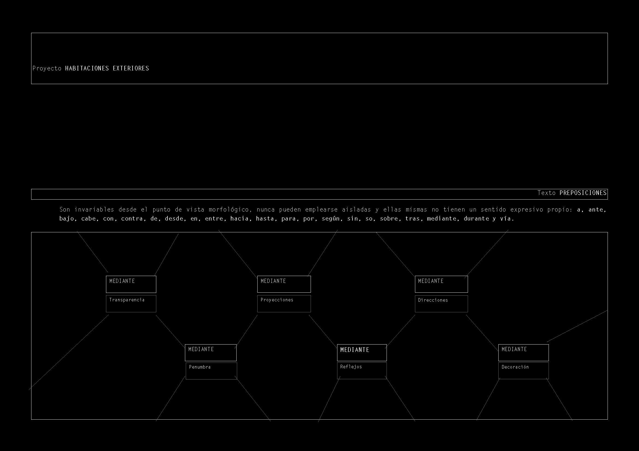Screen dimensions: 639x451
Task: Click the MEDIANTE box above Penumbra
Action: point(211,352)
